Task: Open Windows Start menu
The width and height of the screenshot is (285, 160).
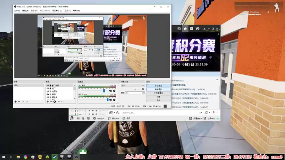Action: click(4, 157)
